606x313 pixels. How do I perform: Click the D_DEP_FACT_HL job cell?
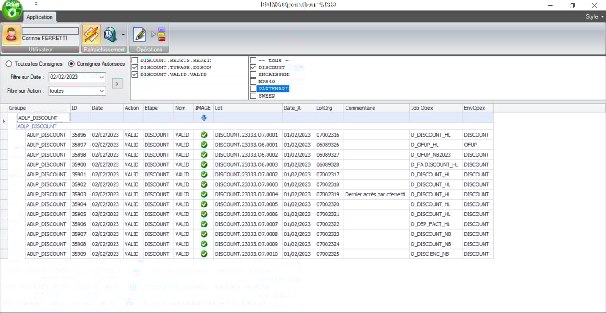click(x=436, y=224)
